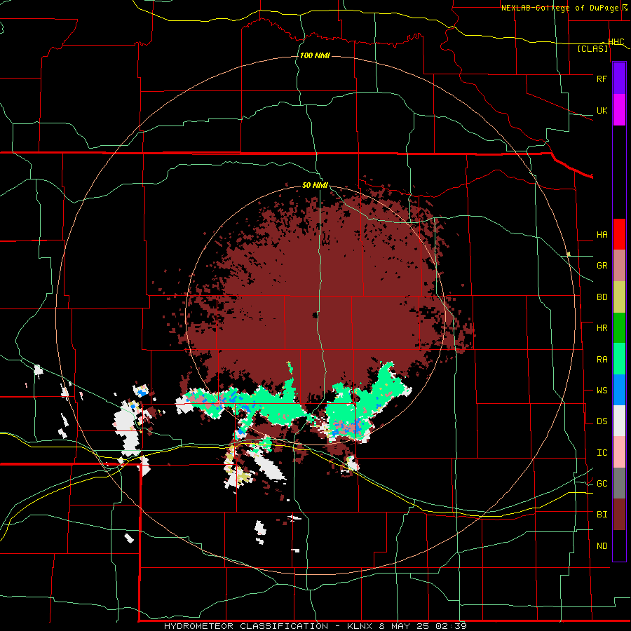Click the 100 NMI range ring label

click(315, 55)
